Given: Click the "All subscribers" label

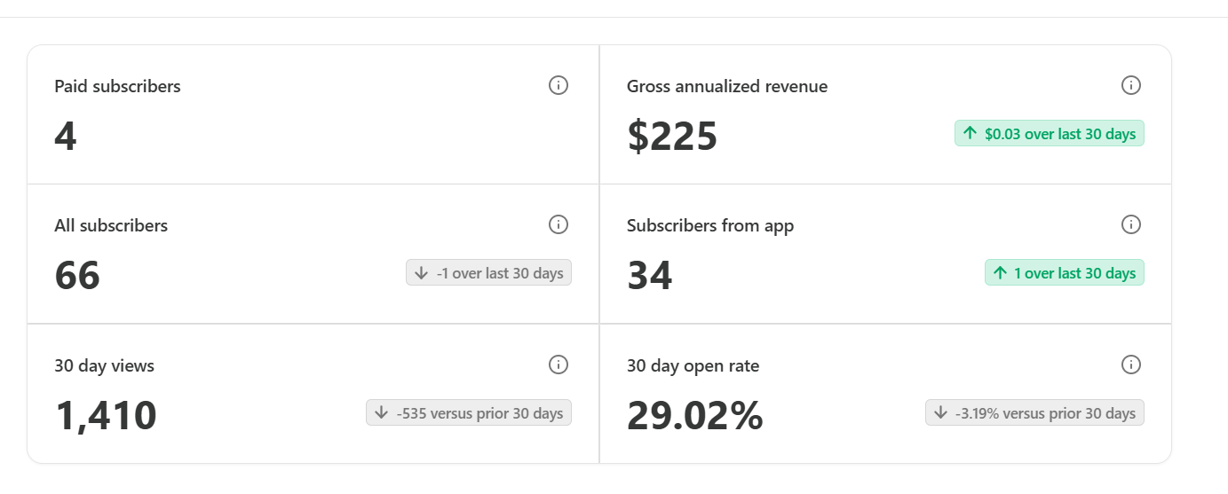Looking at the screenshot, I should point(111,226).
